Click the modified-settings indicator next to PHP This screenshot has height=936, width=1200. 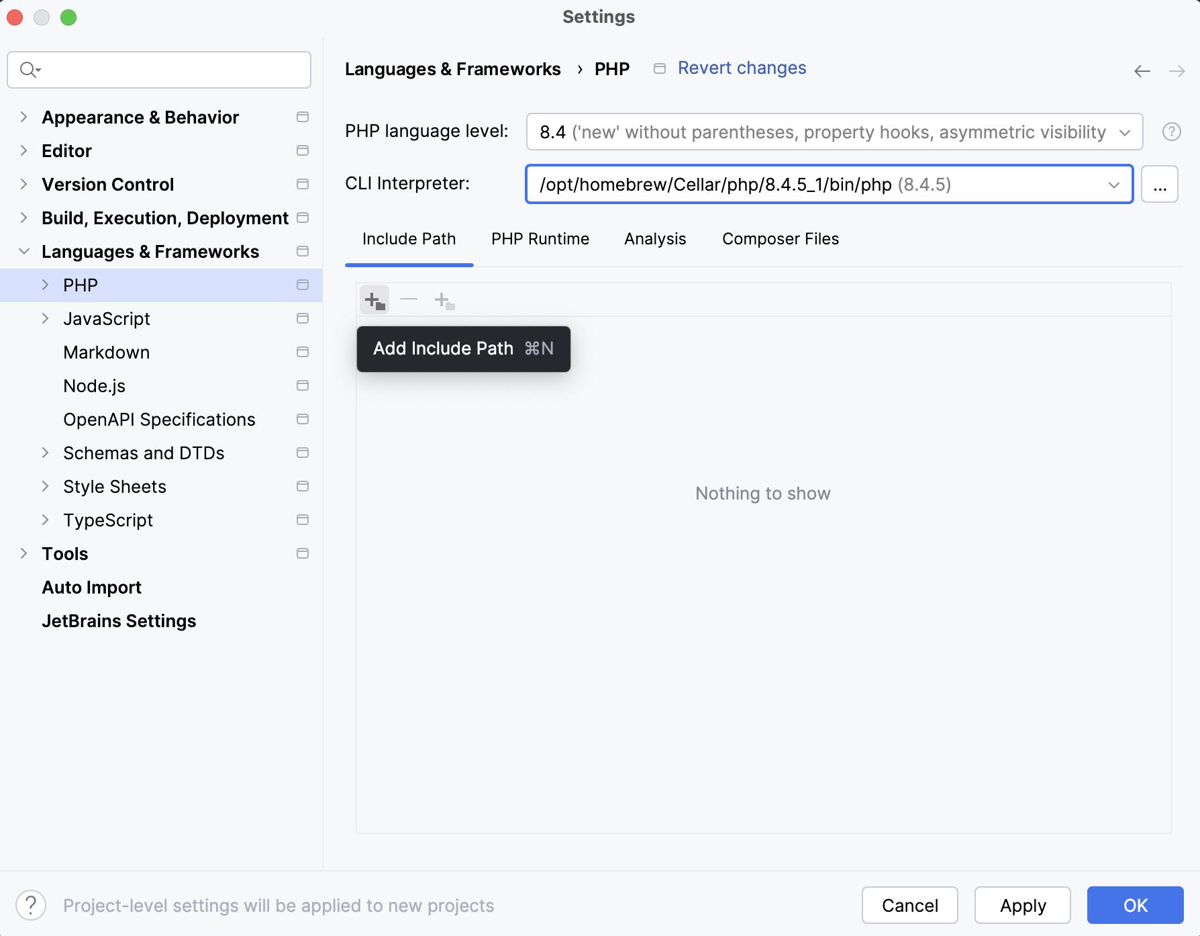[x=302, y=285]
